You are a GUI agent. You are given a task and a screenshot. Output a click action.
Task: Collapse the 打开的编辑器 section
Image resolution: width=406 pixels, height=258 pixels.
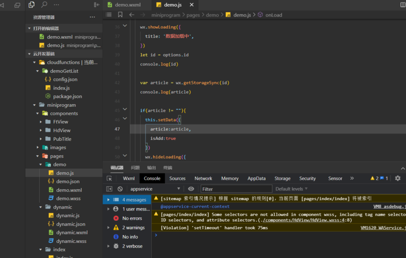(x=29, y=28)
